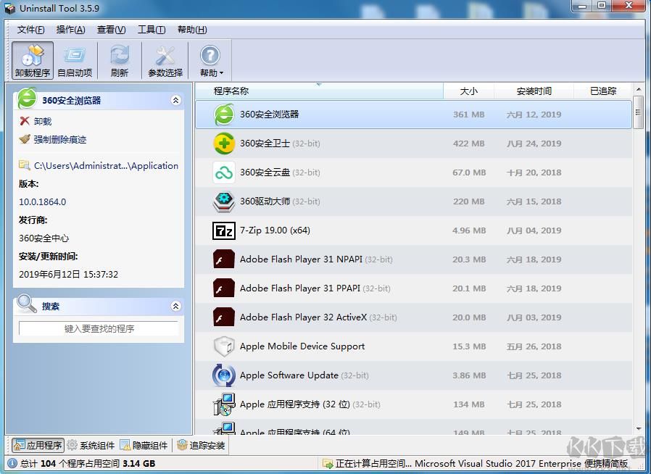Click the 360 browser logo in sidebar header
651x474 pixels.
(x=27, y=98)
